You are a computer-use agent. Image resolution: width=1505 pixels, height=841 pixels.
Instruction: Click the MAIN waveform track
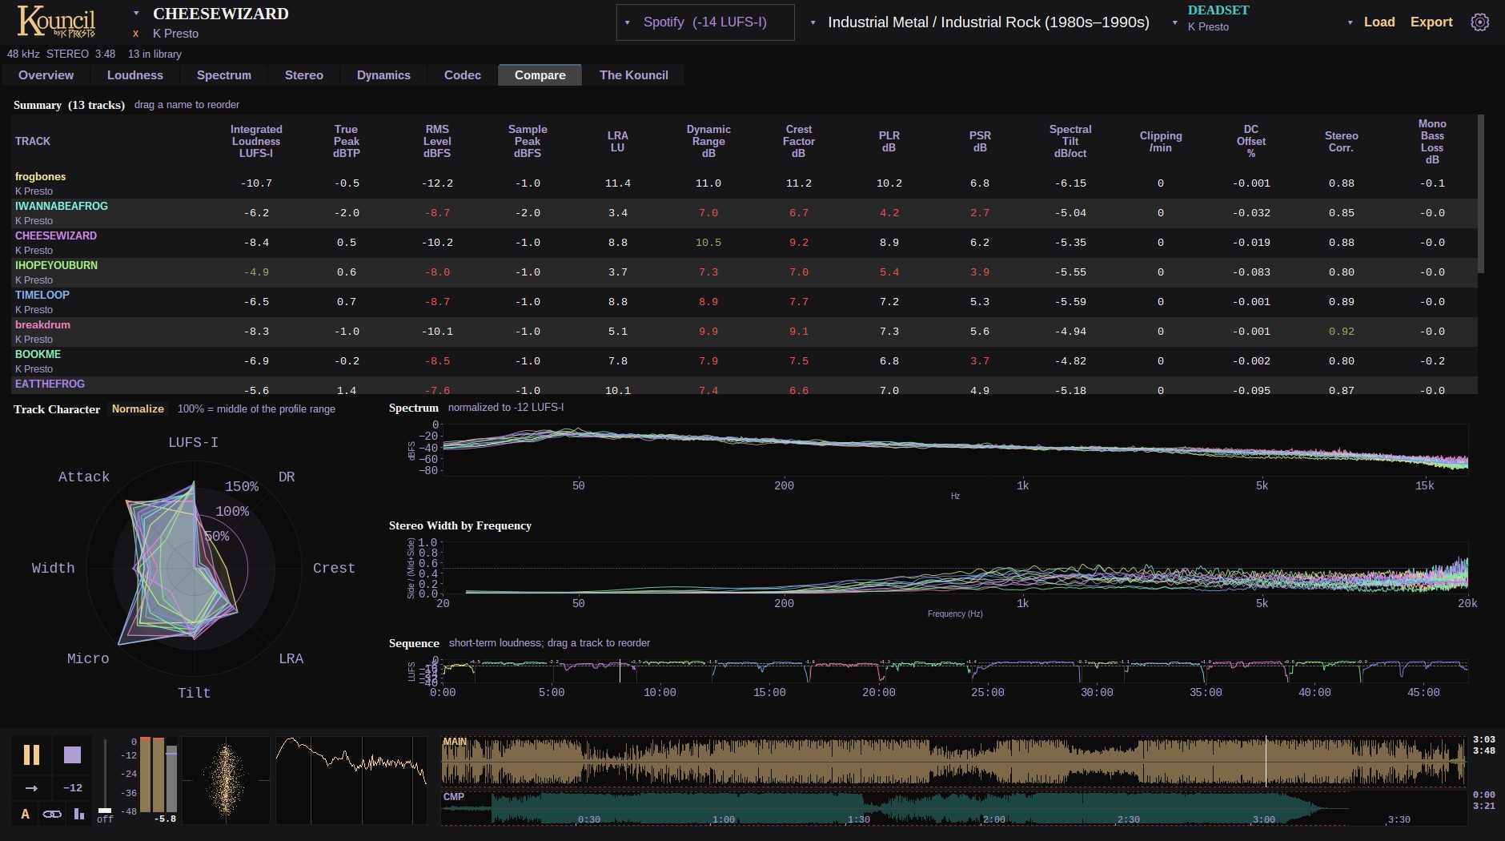click(954, 762)
